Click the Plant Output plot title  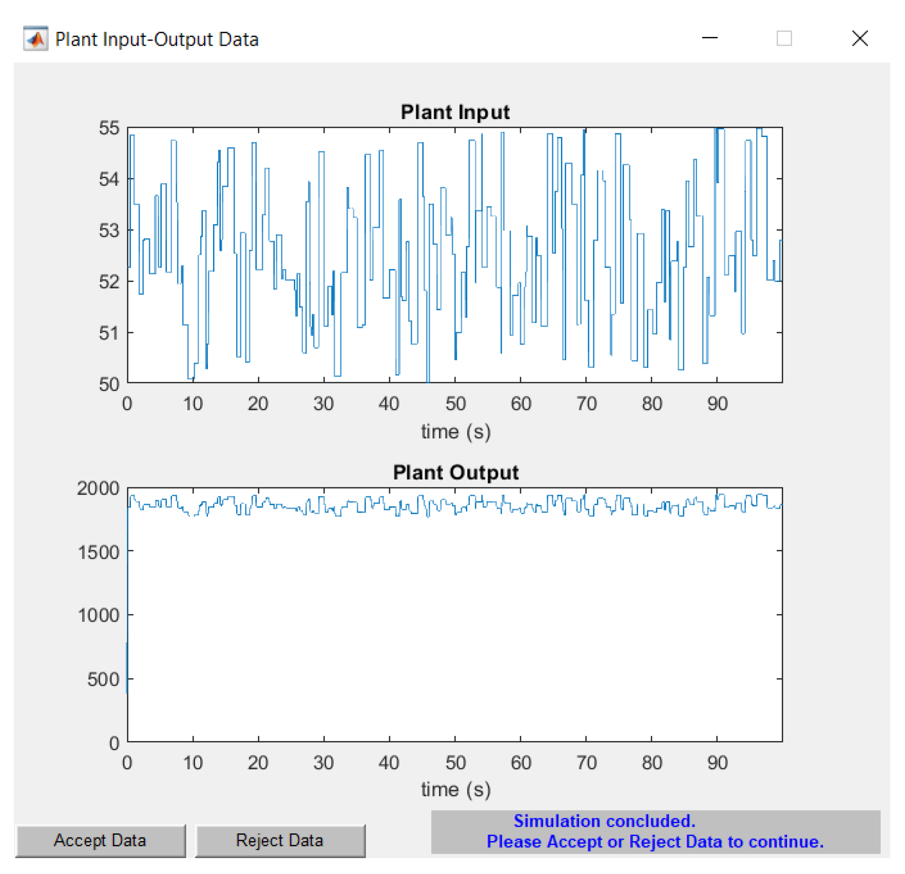(456, 472)
